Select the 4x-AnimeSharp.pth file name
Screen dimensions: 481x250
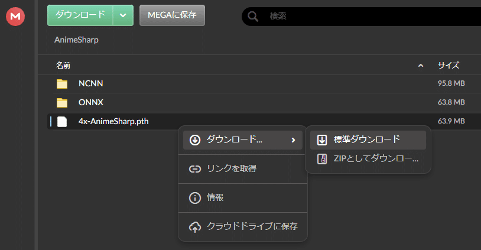[x=113, y=121]
